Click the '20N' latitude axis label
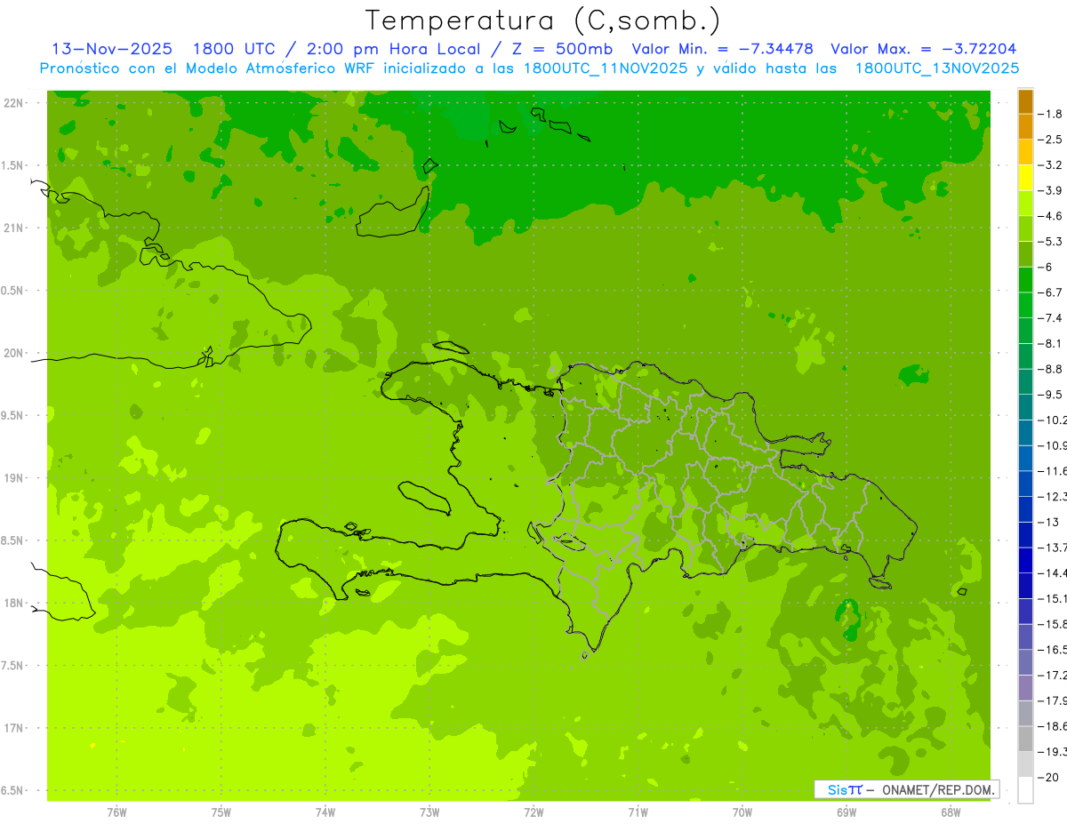Image resolution: width=1067 pixels, height=824 pixels. [x=12, y=353]
